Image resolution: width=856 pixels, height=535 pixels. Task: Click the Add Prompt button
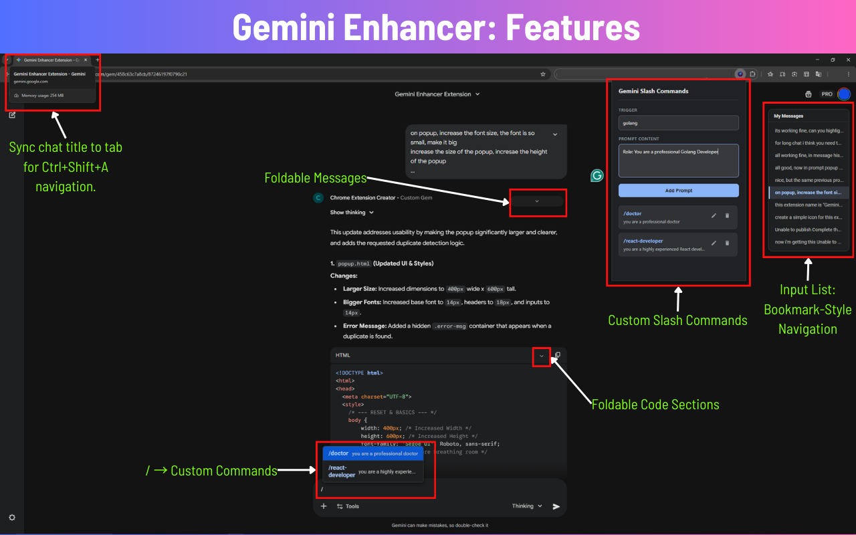[679, 191]
